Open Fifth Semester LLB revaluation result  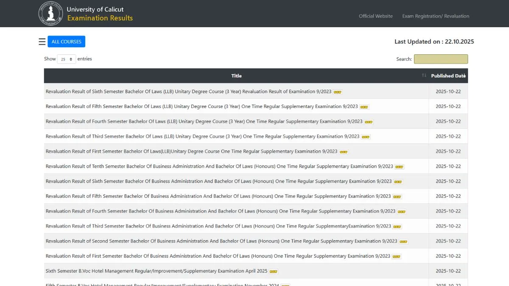[x=201, y=107]
